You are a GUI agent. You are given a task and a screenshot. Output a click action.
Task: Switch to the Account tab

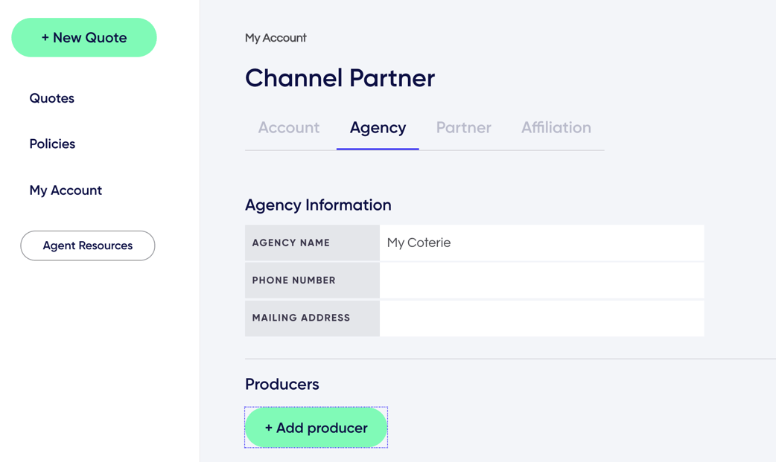[x=289, y=127]
